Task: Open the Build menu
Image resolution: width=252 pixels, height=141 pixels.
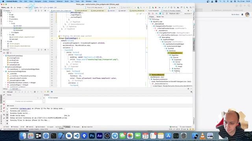Action: [x=67, y=1]
